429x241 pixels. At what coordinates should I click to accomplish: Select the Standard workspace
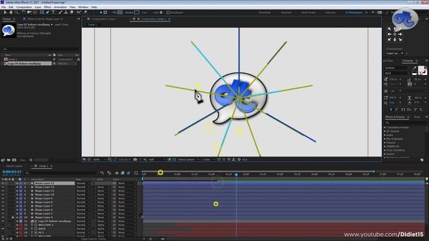coord(286,12)
